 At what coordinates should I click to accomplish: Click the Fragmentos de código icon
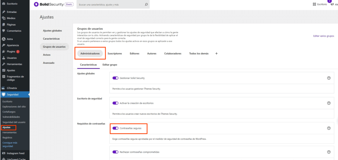tap(3, 77)
